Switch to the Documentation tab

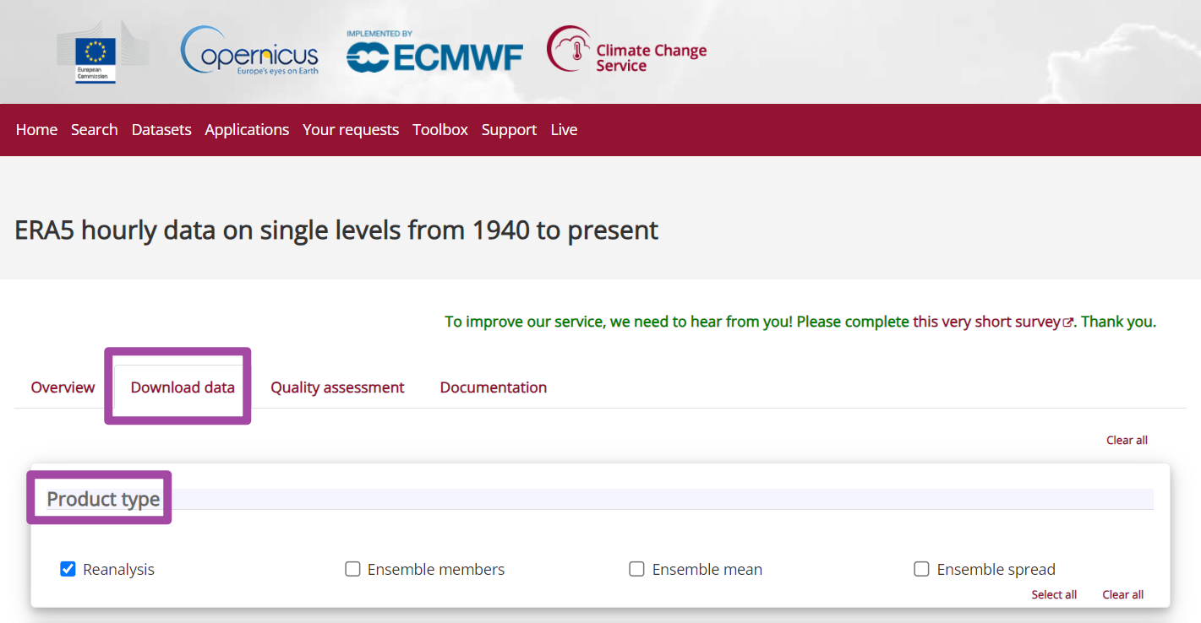[494, 387]
